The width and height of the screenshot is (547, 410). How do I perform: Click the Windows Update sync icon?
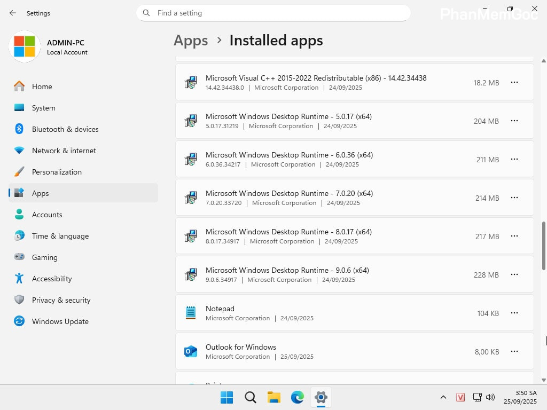pos(19,321)
